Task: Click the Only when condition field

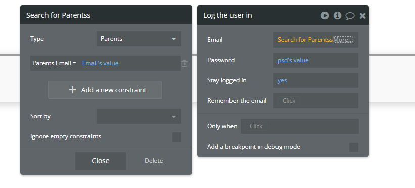Action: pyautogui.click(x=300, y=126)
